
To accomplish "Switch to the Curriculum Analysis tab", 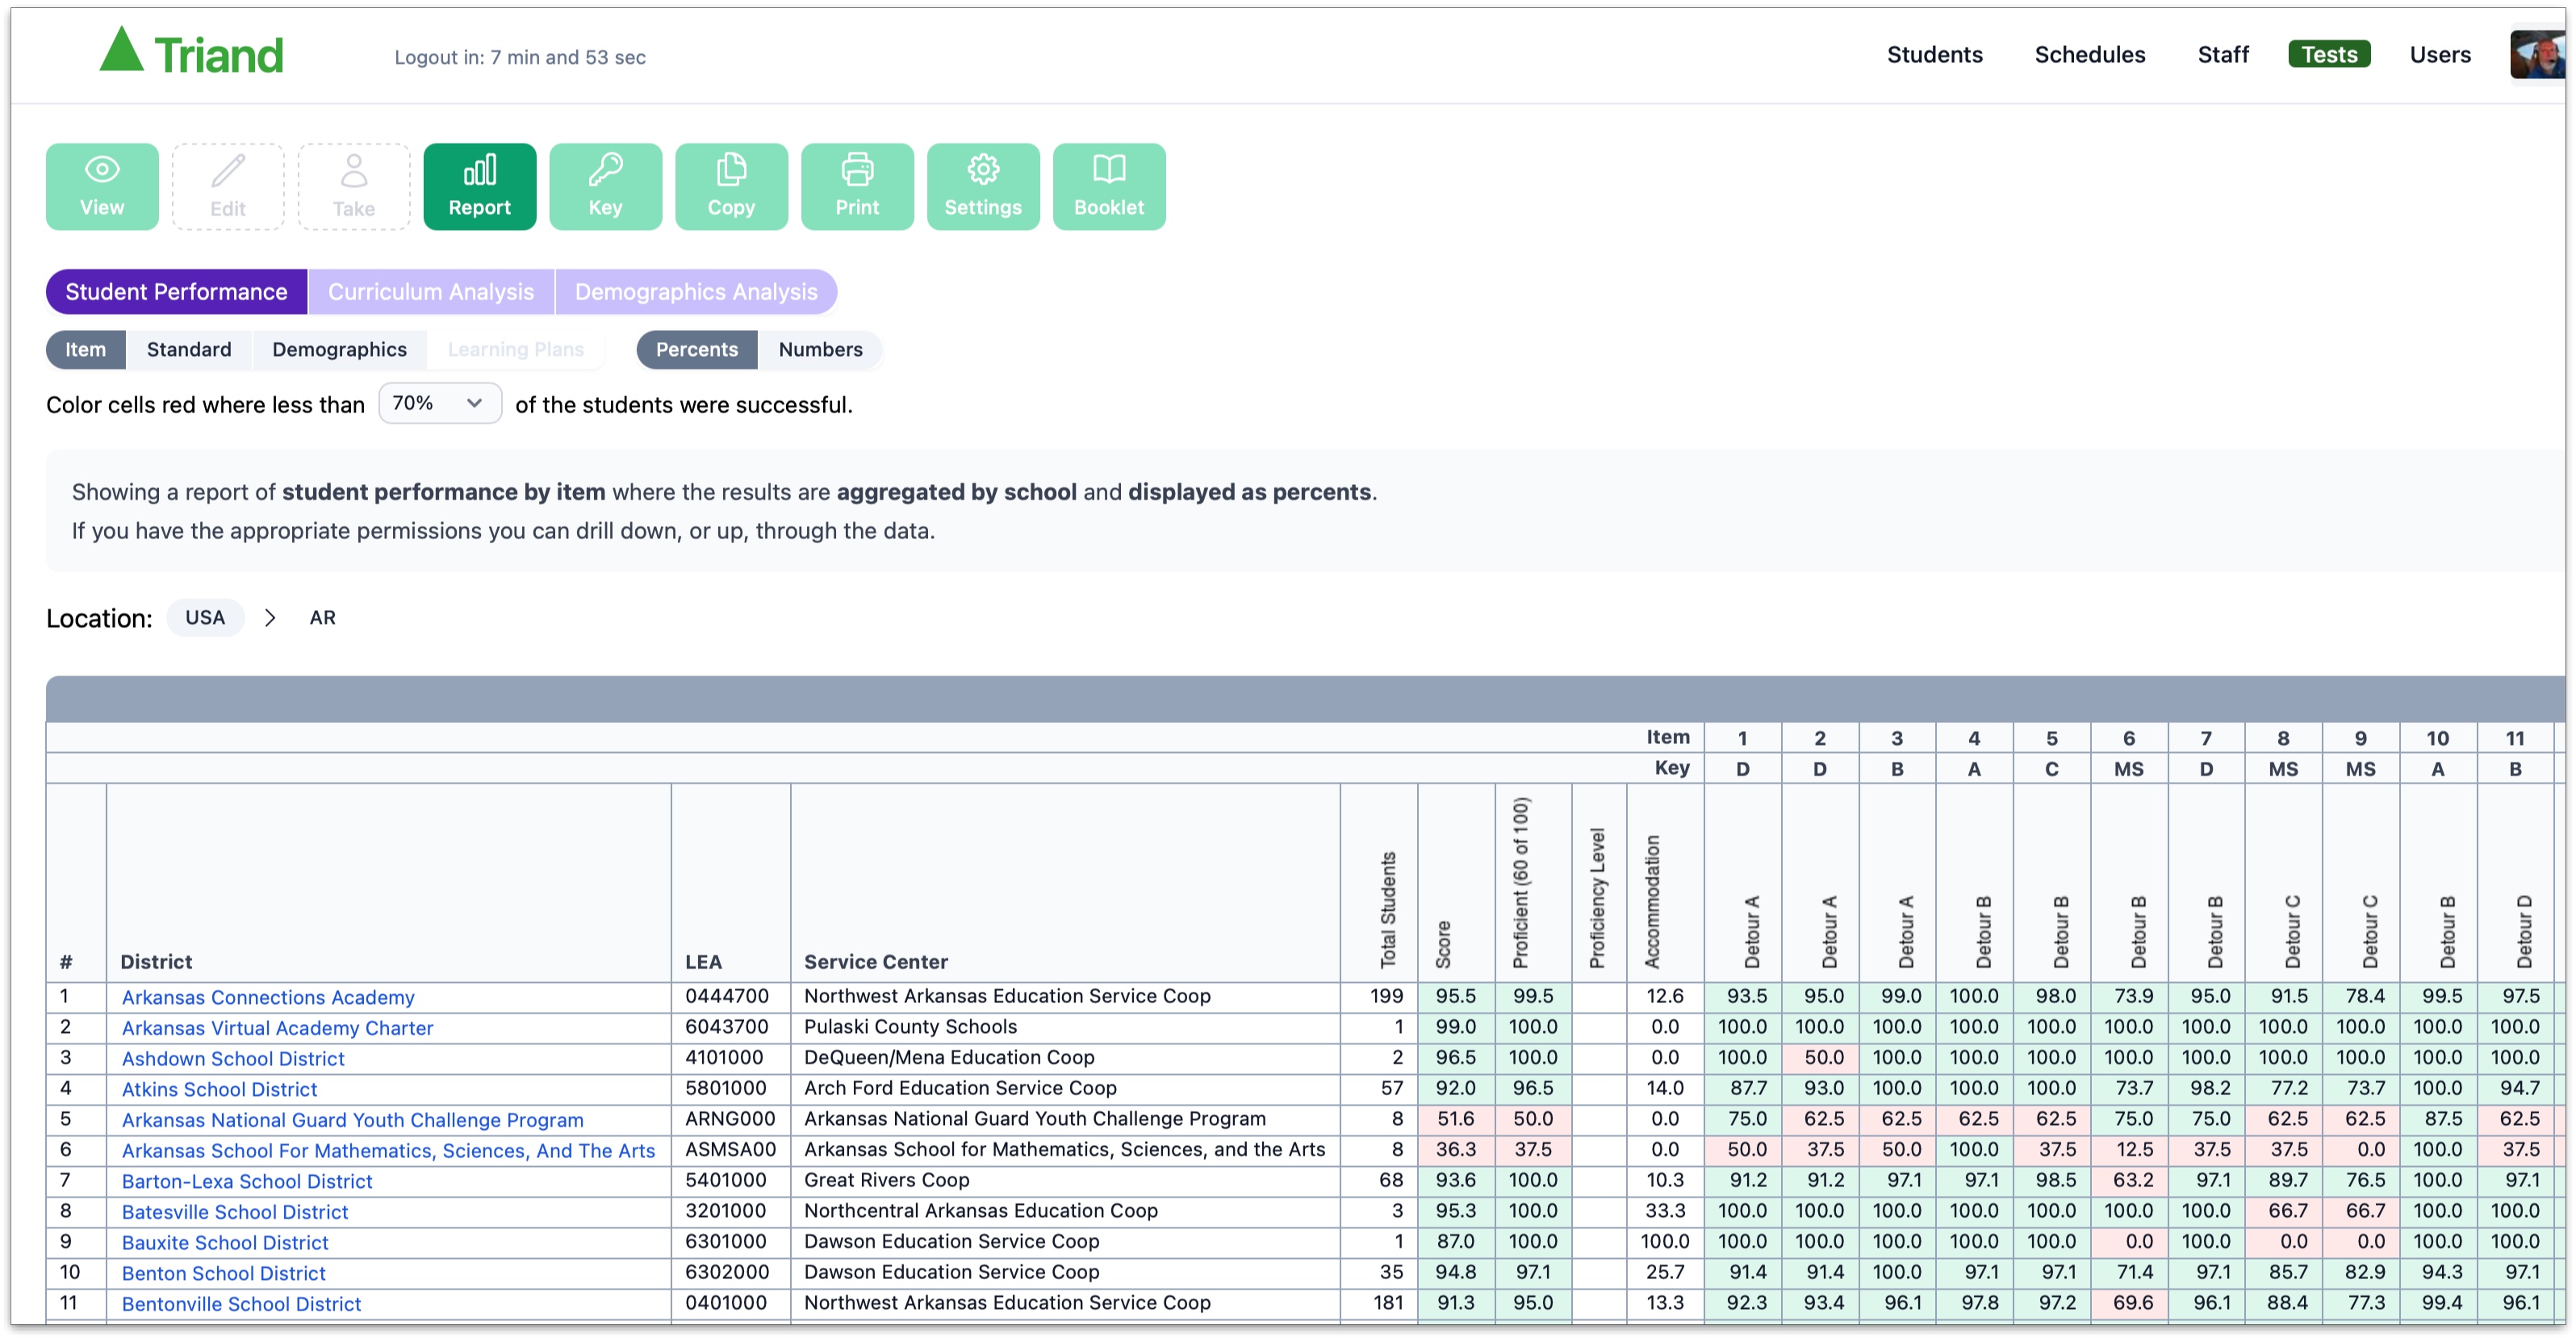I will tap(431, 292).
